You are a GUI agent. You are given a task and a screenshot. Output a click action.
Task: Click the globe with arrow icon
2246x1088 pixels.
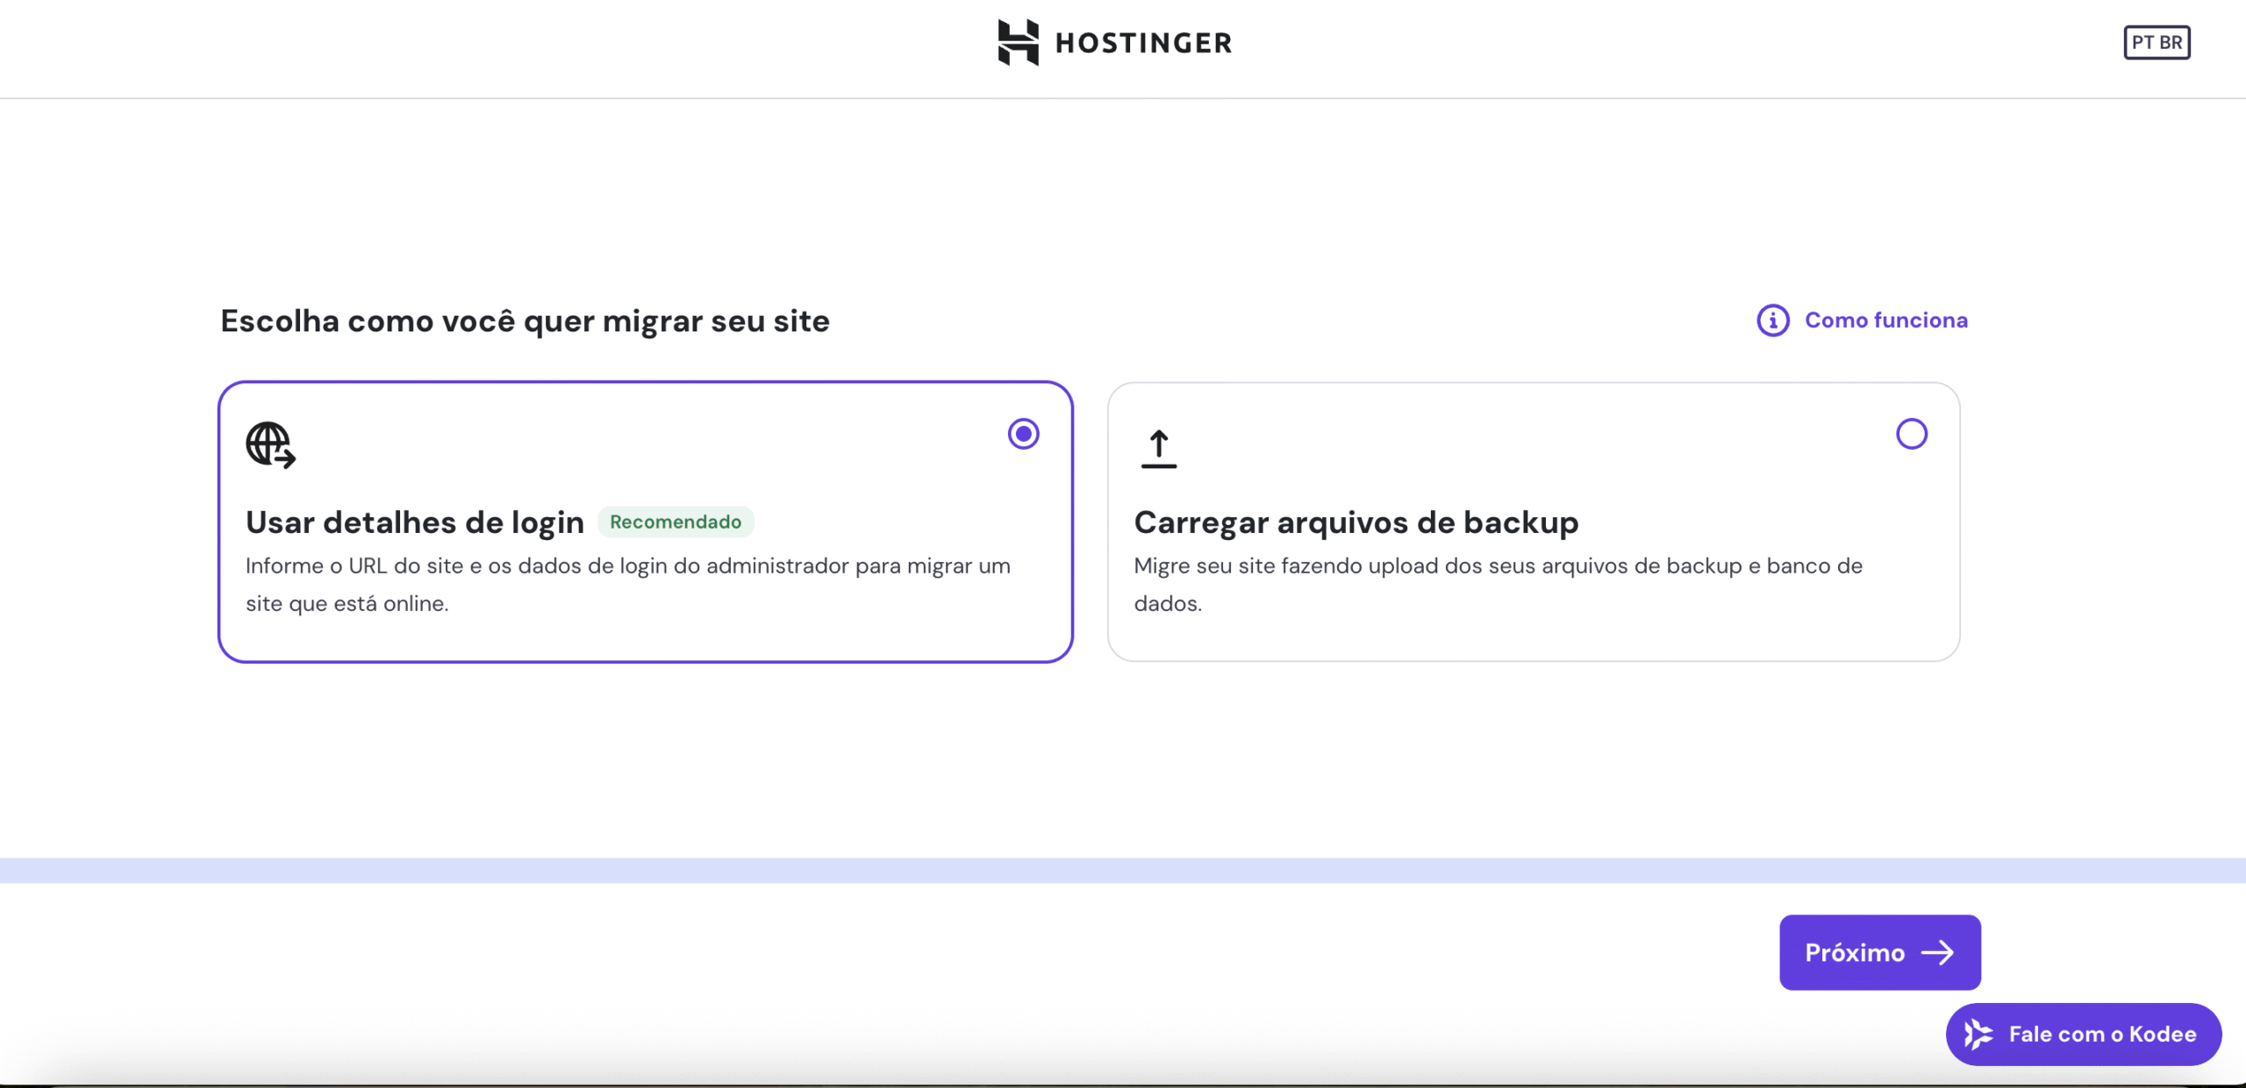(x=270, y=445)
